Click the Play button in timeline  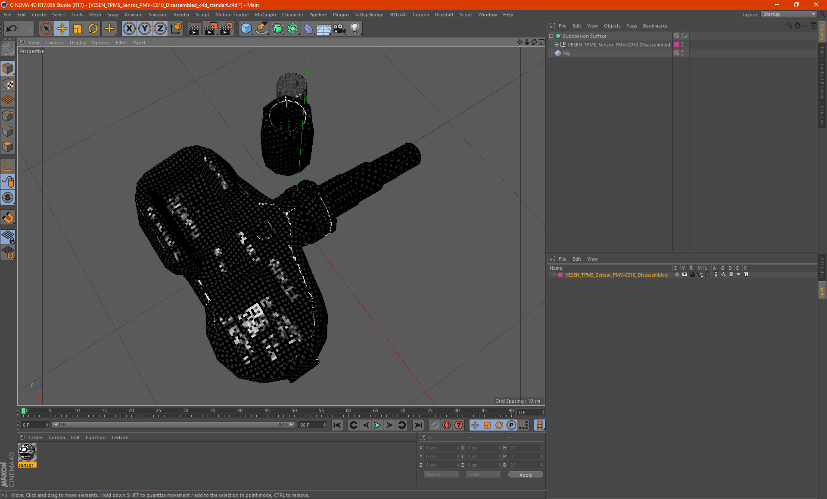click(377, 425)
